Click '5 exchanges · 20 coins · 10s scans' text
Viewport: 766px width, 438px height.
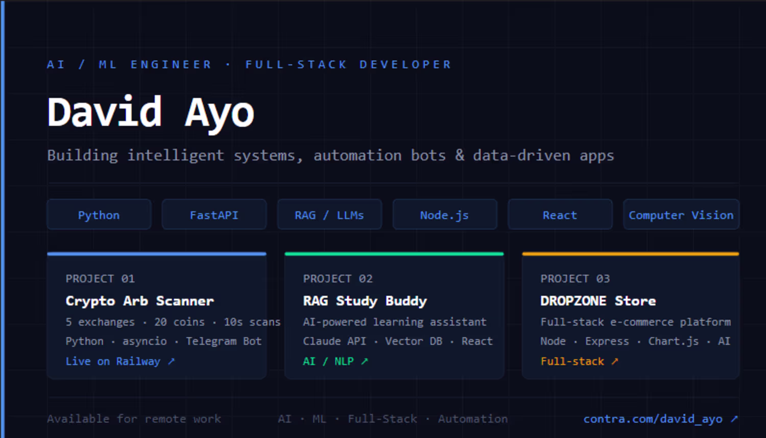click(173, 322)
